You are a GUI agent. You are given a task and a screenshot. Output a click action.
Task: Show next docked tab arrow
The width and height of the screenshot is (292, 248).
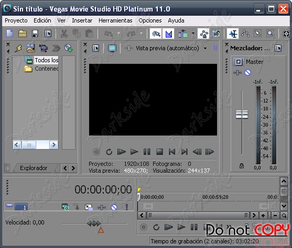click(73, 168)
